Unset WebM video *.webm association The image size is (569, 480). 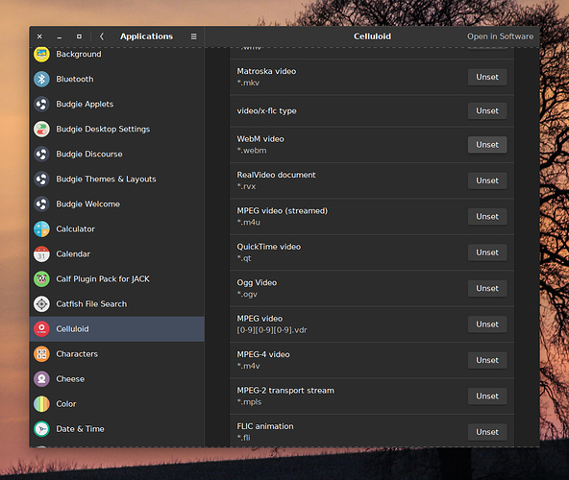coord(487,145)
